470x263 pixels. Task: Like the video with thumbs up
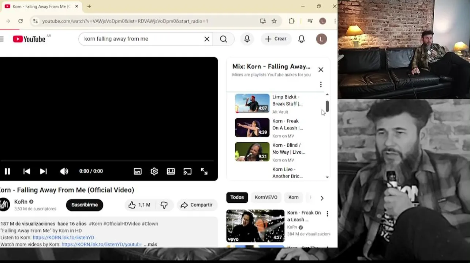click(x=139, y=205)
